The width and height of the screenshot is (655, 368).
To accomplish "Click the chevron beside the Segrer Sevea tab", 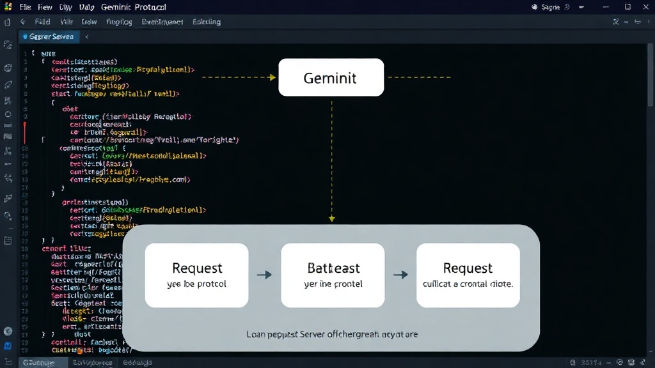I will [x=87, y=36].
